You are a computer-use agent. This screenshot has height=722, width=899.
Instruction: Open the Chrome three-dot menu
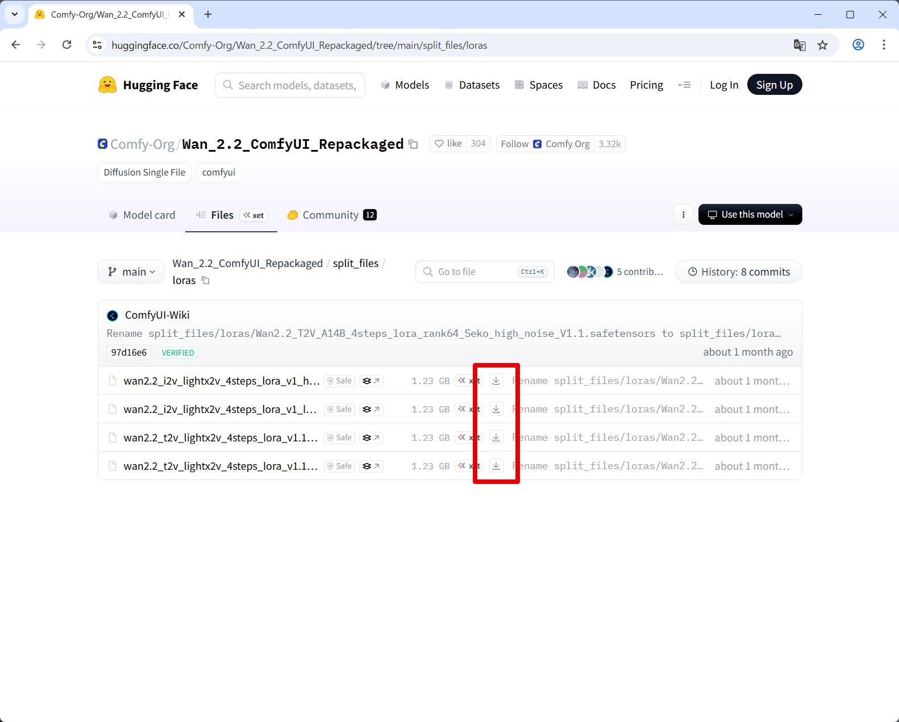[x=884, y=45]
